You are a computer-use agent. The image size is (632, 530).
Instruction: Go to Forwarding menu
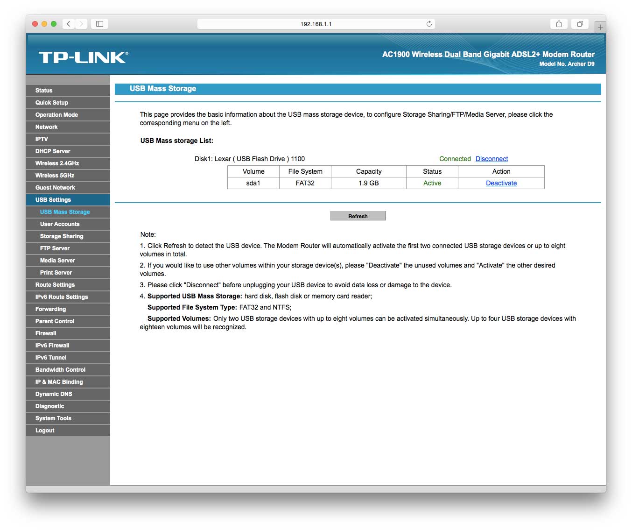click(68, 309)
